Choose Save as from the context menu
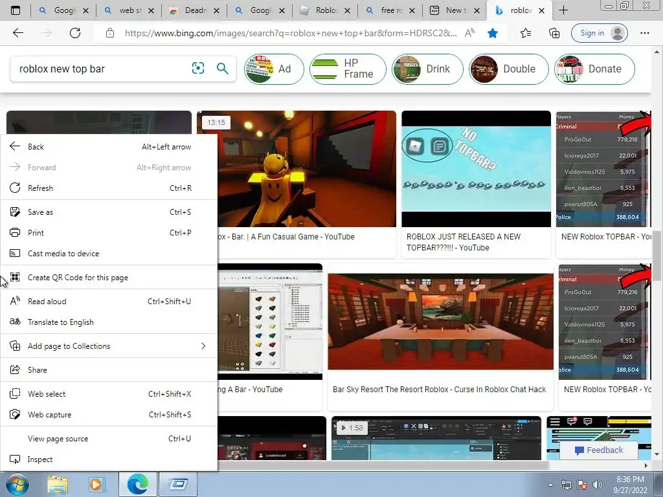The image size is (663, 497). (109, 212)
